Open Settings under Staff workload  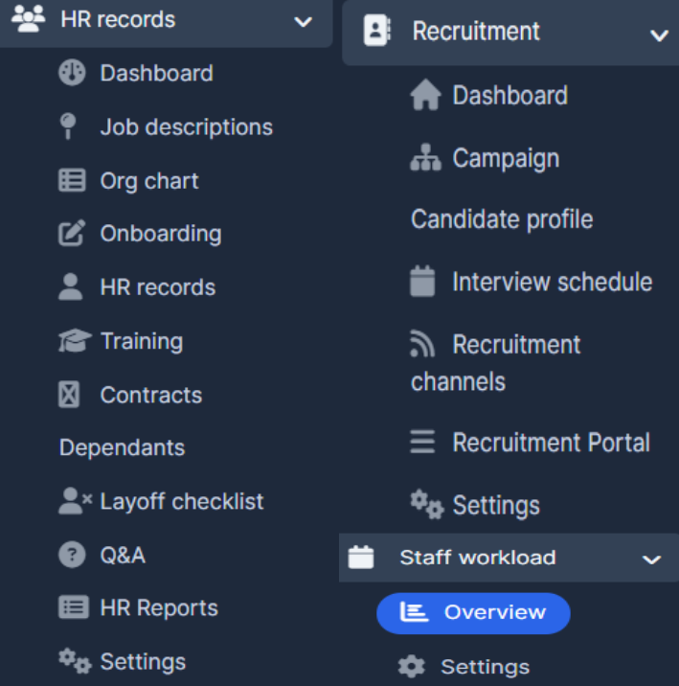[x=484, y=667]
